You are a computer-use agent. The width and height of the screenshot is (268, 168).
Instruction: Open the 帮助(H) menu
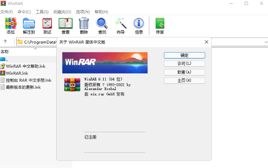pos(102,12)
